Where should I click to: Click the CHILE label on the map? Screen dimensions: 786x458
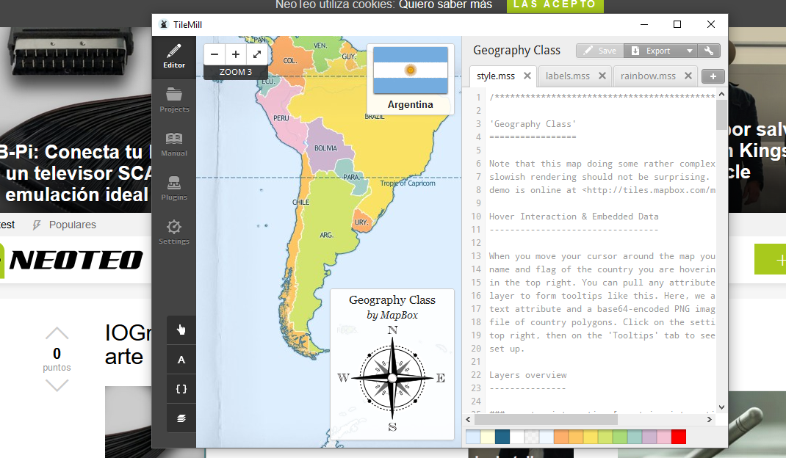pyautogui.click(x=300, y=203)
